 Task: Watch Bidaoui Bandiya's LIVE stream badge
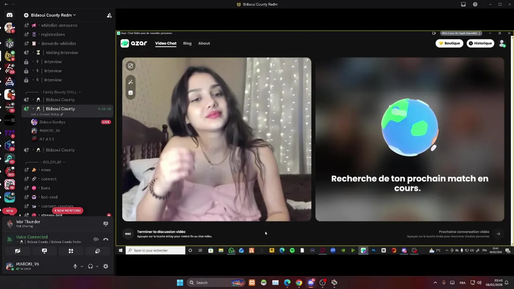(106, 122)
